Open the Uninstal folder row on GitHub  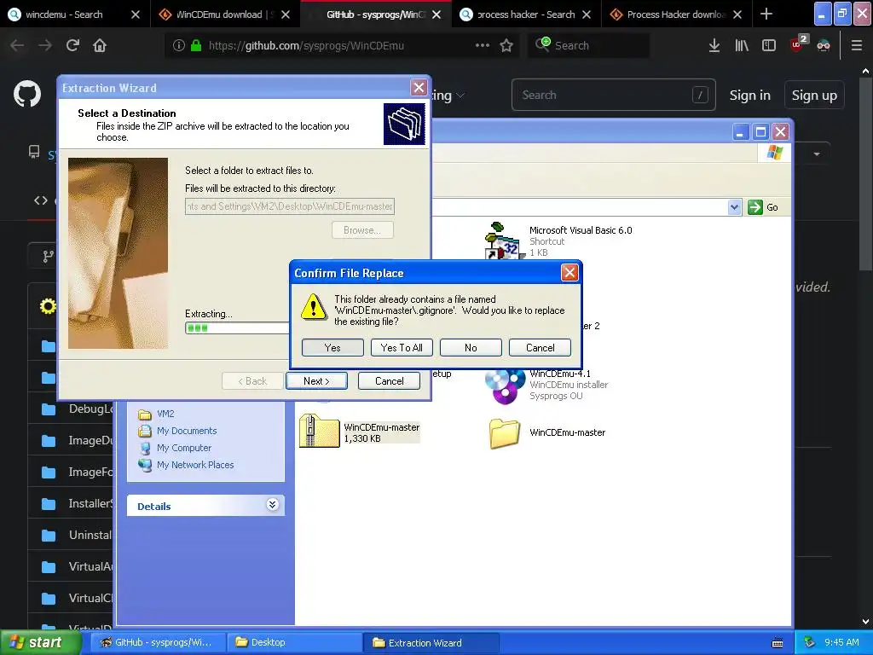click(x=72, y=535)
